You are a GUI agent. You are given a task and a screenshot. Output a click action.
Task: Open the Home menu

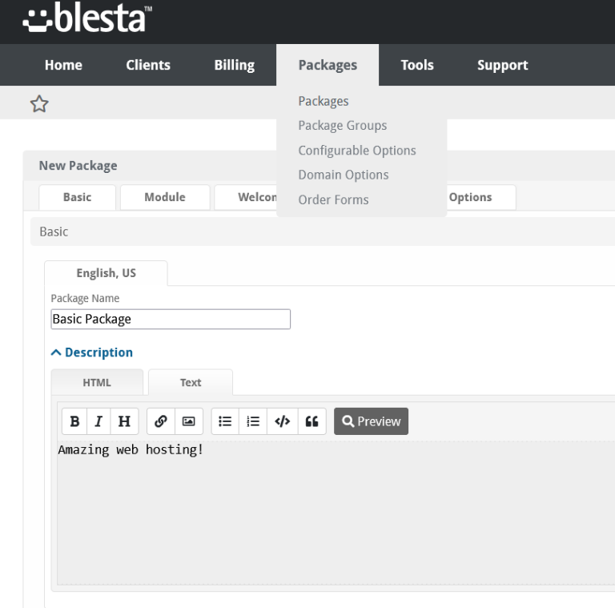coord(63,65)
